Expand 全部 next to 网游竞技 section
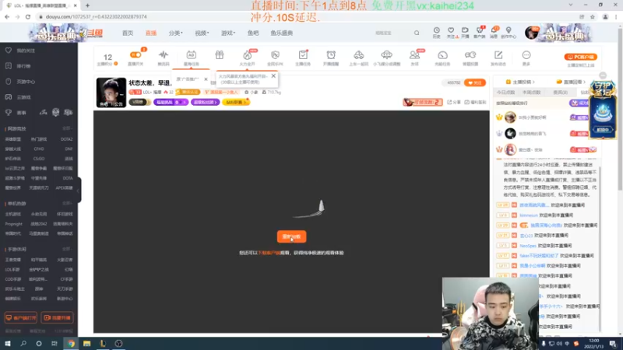This screenshot has width=623, height=350. (x=67, y=128)
